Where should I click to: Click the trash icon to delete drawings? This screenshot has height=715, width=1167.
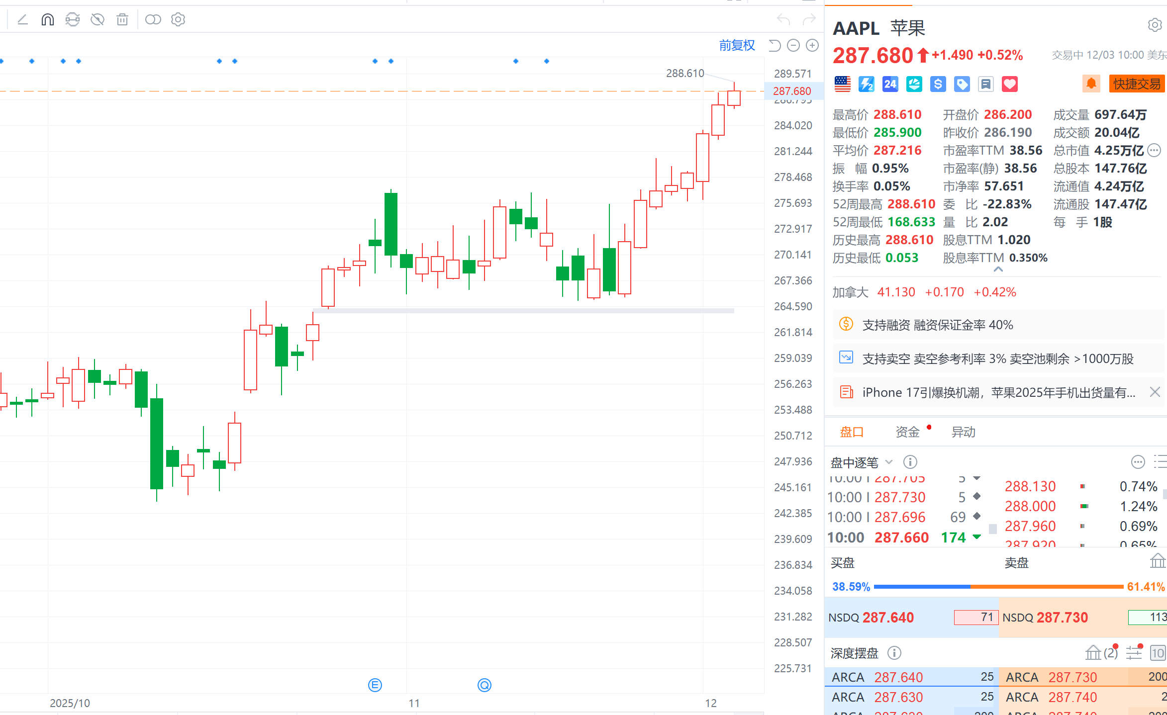click(x=122, y=20)
